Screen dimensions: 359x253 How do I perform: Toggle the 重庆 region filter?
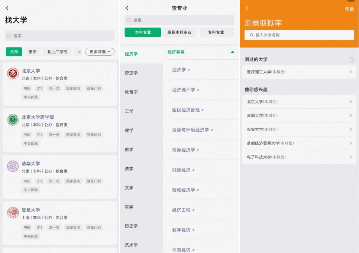[x=33, y=52]
